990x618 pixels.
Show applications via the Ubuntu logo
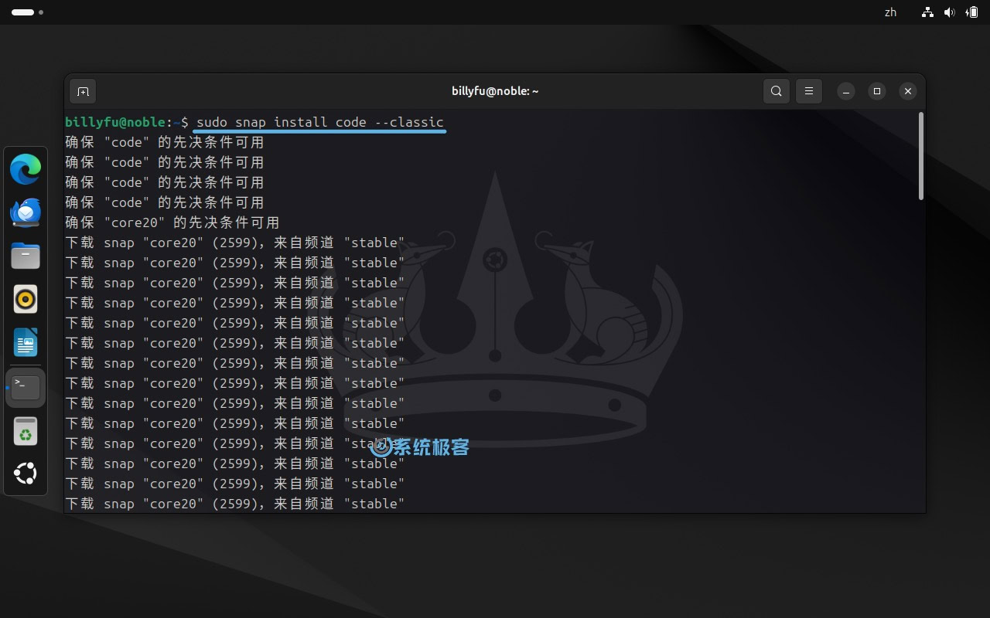tap(26, 474)
